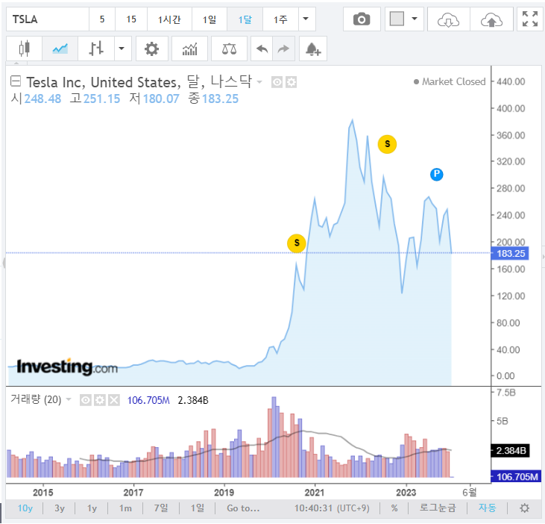Image resolution: width=545 pixels, height=524 pixels.
Task: Select the 1일 time range at bottom
Action: click(x=198, y=508)
